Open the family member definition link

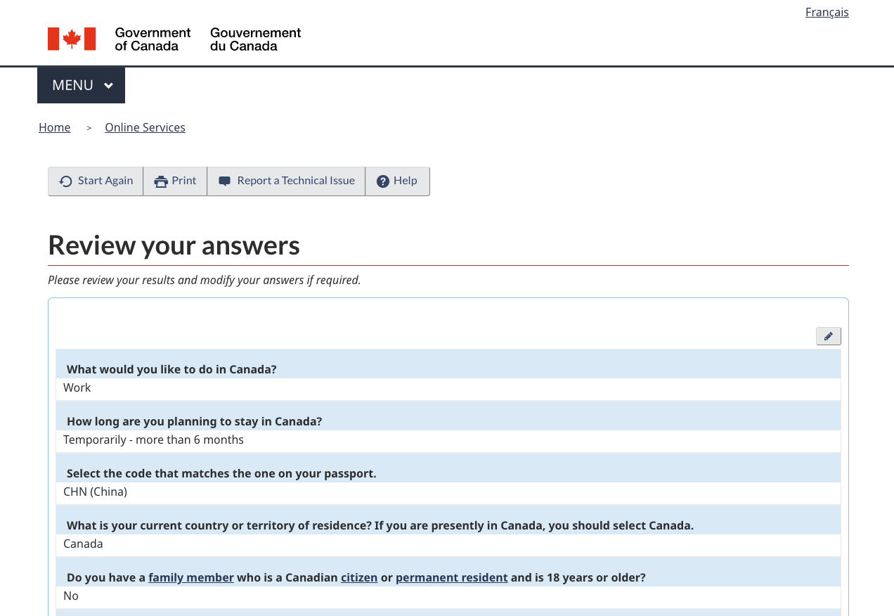(191, 577)
